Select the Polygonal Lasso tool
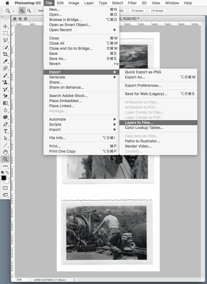 tap(5, 40)
